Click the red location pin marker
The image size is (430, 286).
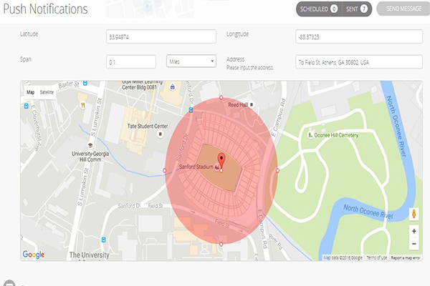click(x=221, y=160)
